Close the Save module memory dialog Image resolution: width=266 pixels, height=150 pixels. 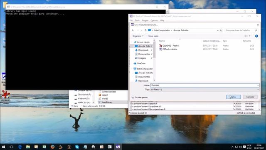tap(258, 25)
